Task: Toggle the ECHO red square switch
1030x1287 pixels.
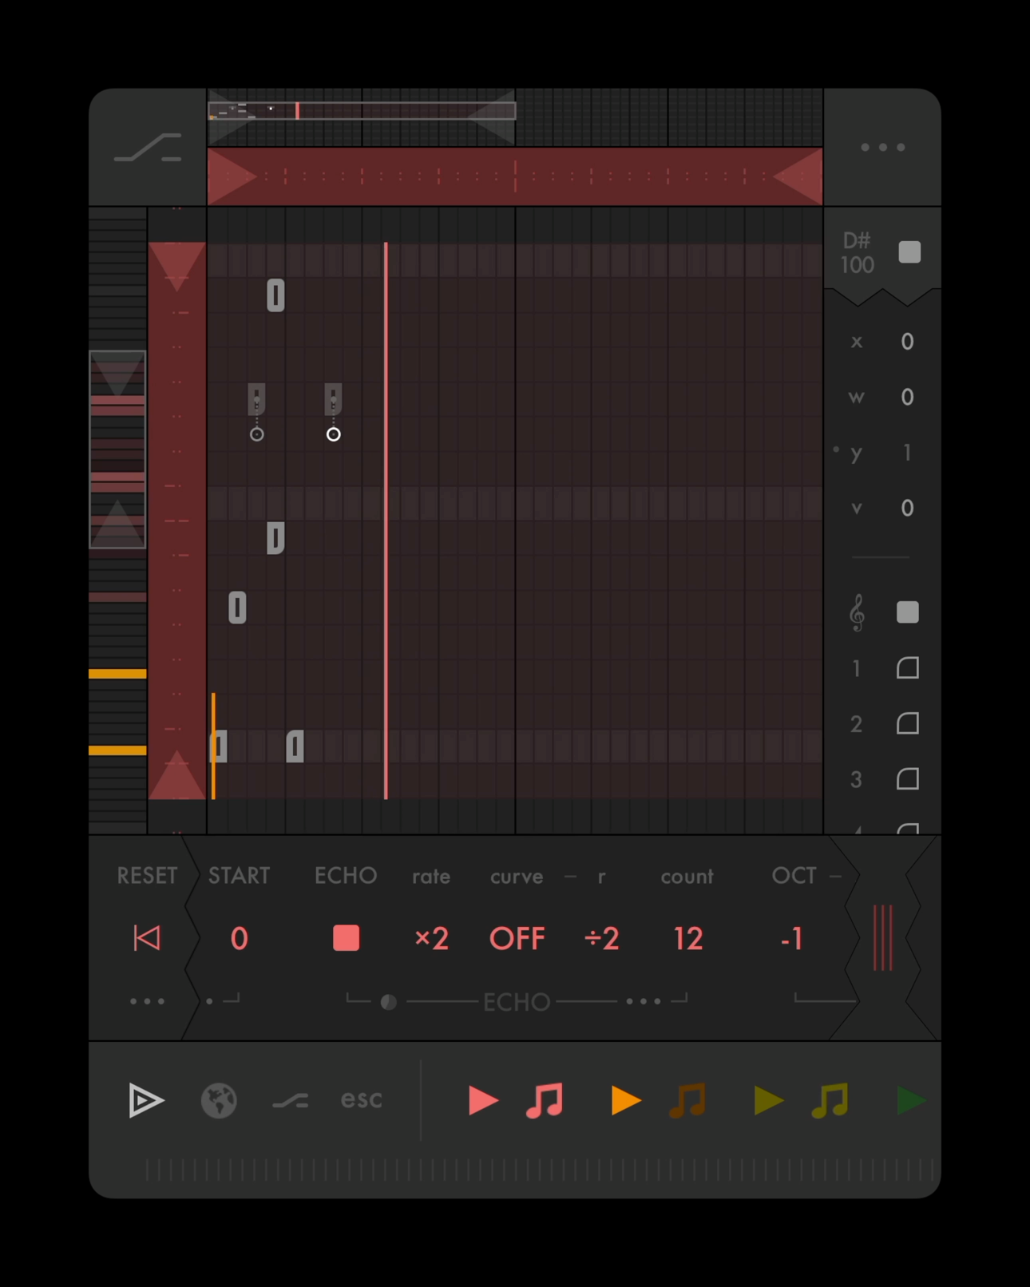Action: (x=346, y=938)
